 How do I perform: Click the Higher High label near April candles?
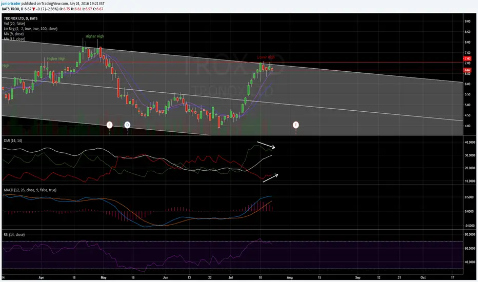pos(56,58)
